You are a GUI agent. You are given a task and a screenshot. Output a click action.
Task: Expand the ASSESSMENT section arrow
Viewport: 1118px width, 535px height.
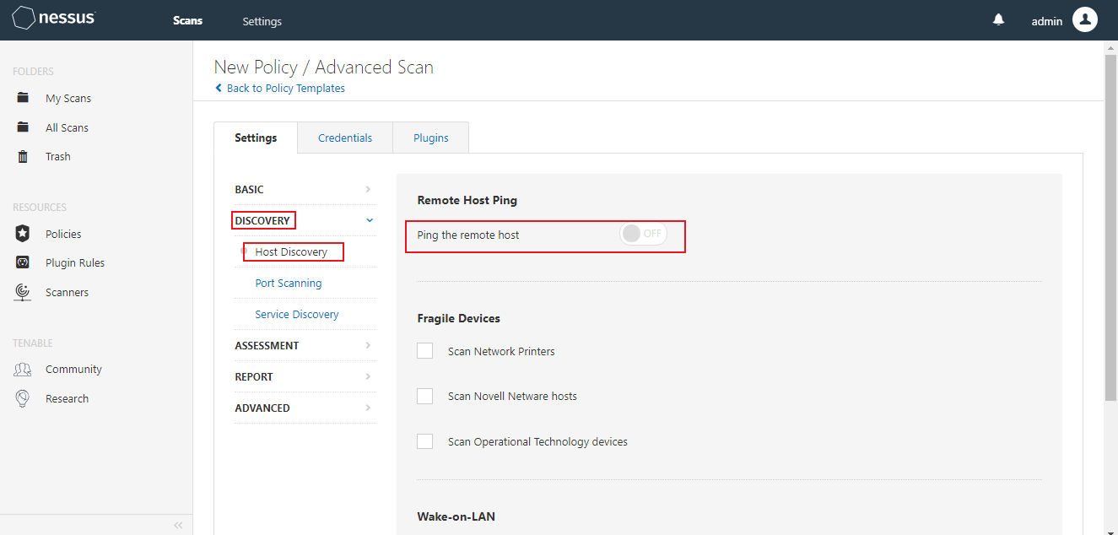(368, 345)
